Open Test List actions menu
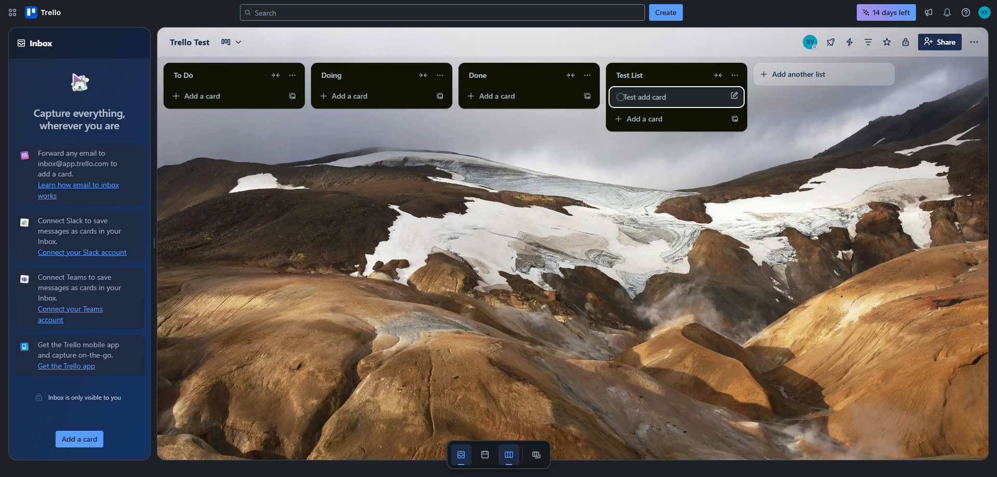997x477 pixels. [x=735, y=75]
